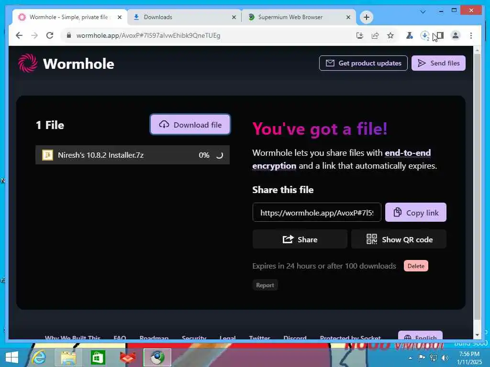
Task: Click the Send files button
Action: pos(438,63)
